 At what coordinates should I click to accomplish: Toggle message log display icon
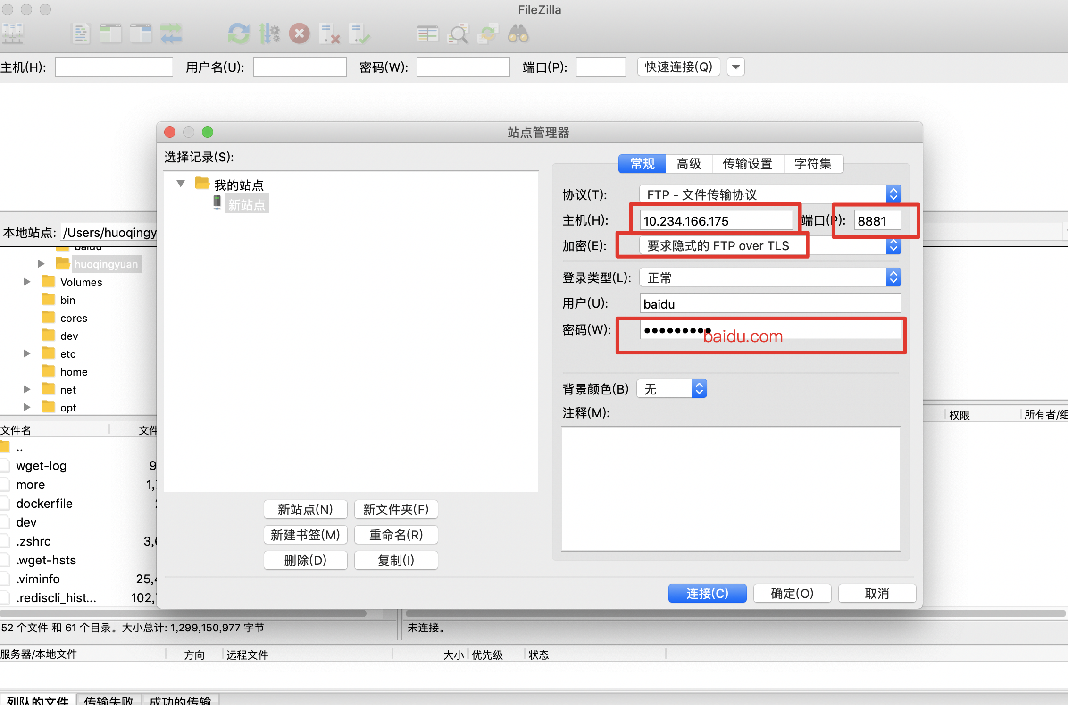pos(81,34)
